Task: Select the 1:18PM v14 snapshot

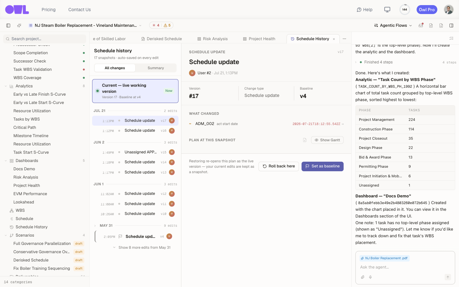Action: point(135,162)
